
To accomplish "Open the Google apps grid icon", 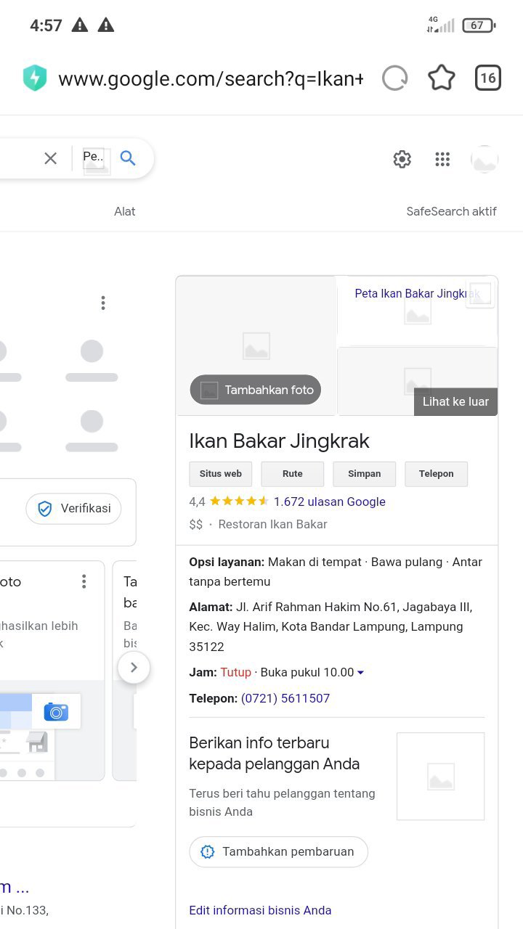I will click(442, 160).
